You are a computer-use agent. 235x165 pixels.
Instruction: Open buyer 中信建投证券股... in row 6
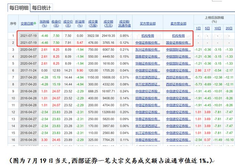(148, 71)
